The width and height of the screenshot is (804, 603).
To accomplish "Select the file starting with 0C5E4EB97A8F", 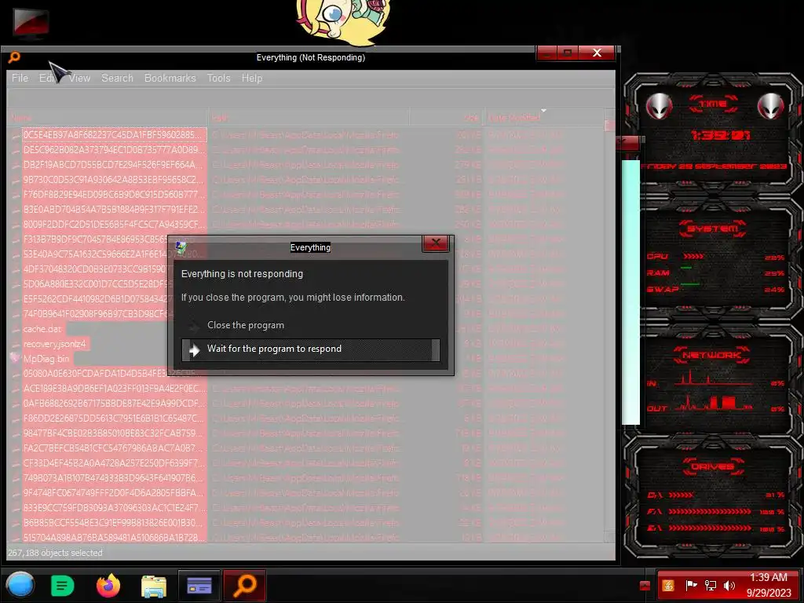I will click(114, 135).
